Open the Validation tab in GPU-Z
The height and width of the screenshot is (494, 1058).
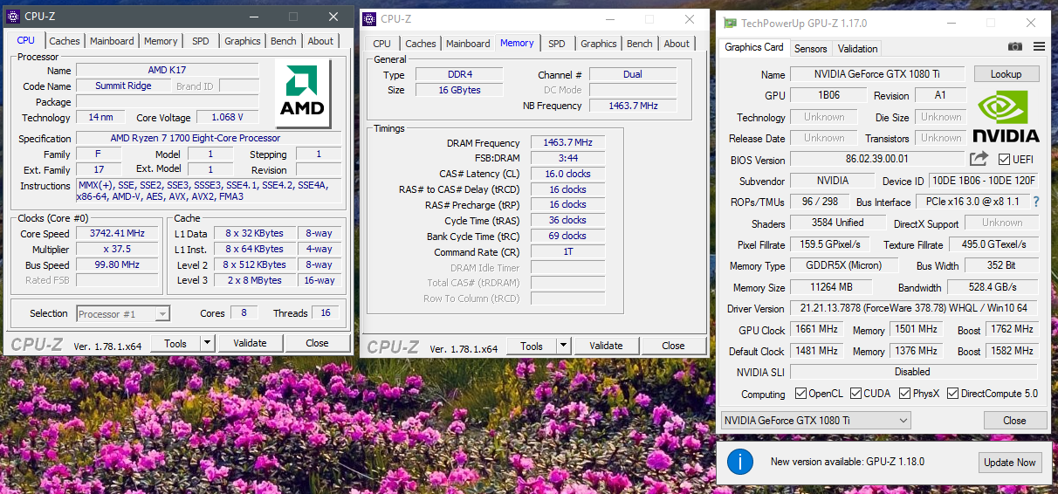point(857,49)
